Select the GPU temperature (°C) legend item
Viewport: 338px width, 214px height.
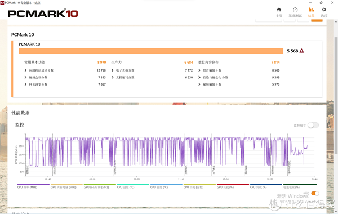point(166,186)
